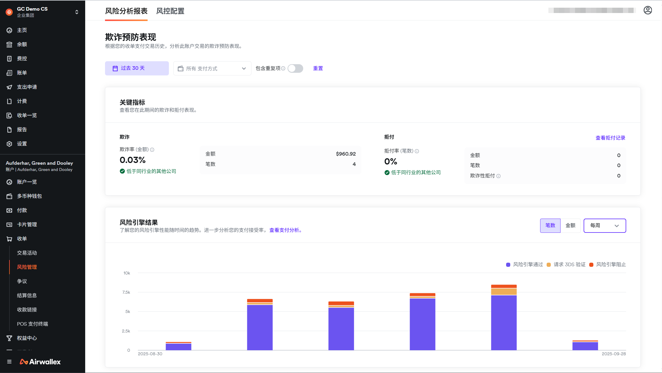The width and height of the screenshot is (662, 373).
Task: Click info icon next to 欺诈率 (金额)
Action: point(152,150)
